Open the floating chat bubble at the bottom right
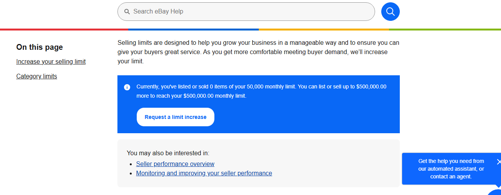 click(494, 192)
